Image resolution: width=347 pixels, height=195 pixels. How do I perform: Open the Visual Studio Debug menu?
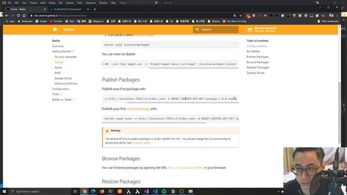[x=52, y=3]
